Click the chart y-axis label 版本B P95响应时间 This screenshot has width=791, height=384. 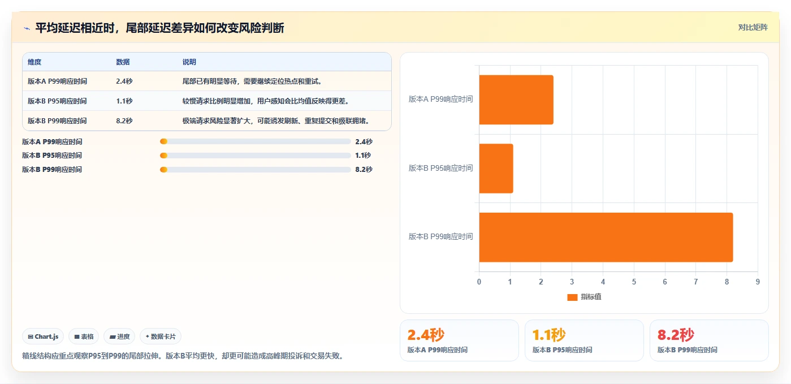tap(440, 169)
